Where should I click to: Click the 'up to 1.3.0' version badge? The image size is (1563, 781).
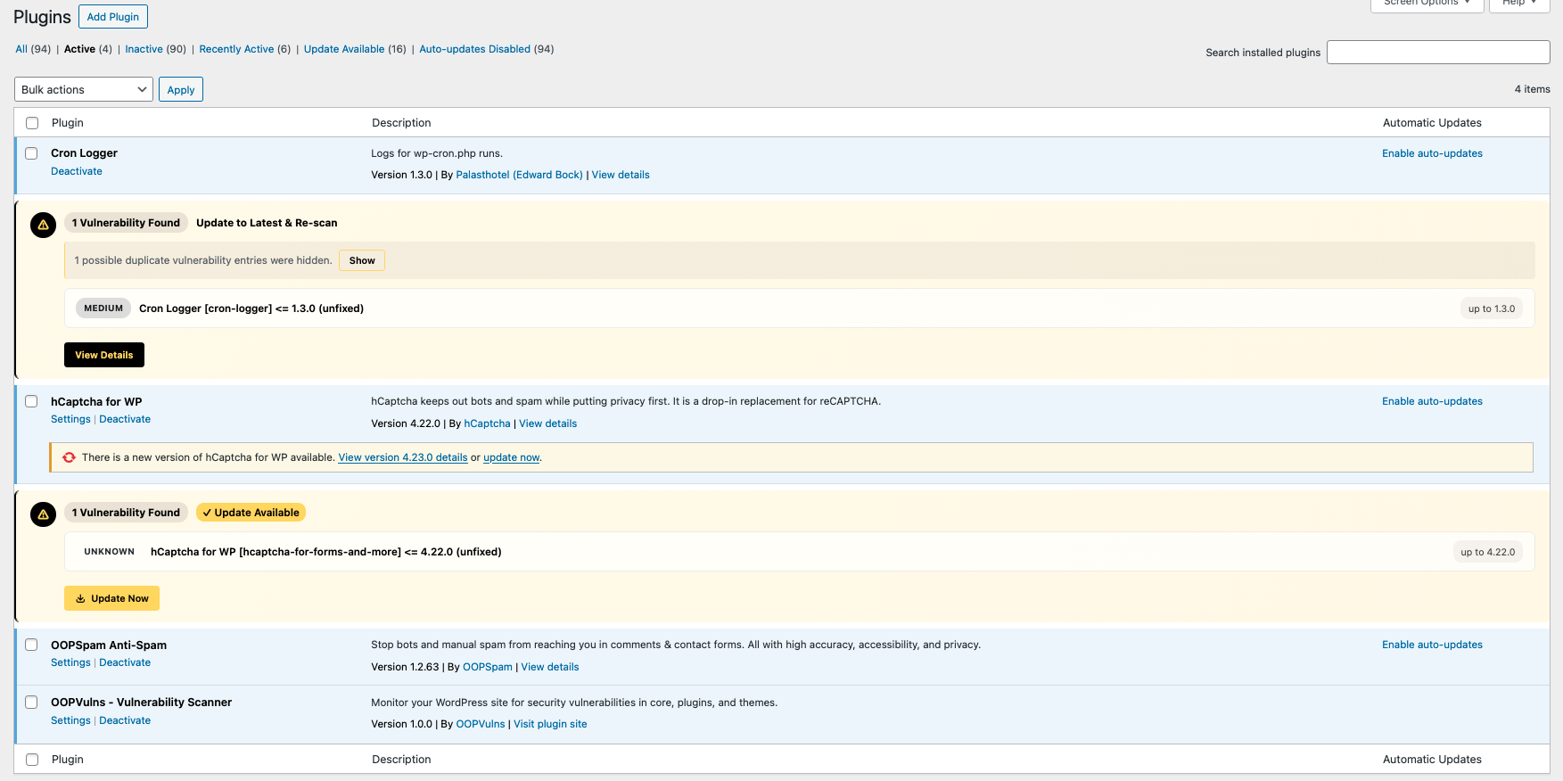[1492, 308]
